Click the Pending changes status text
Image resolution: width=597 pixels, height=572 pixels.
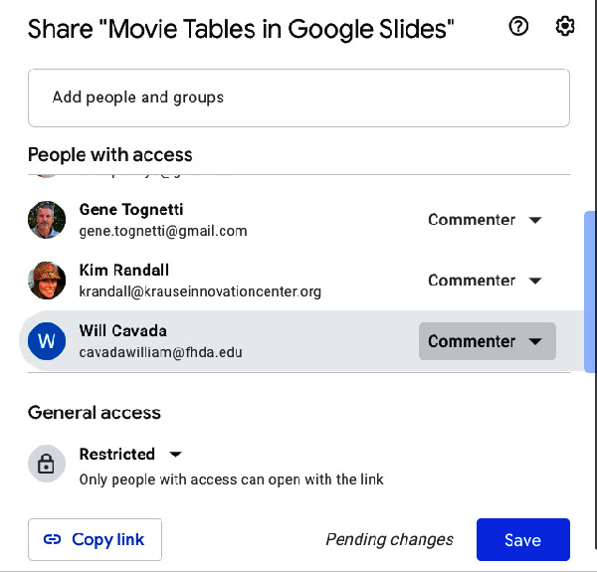[x=389, y=539]
